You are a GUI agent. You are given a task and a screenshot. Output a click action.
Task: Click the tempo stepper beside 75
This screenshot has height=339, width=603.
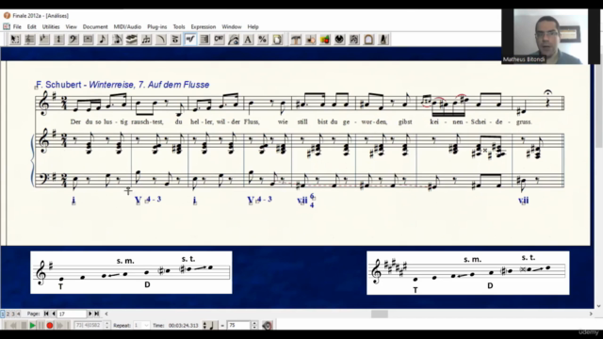(254, 326)
